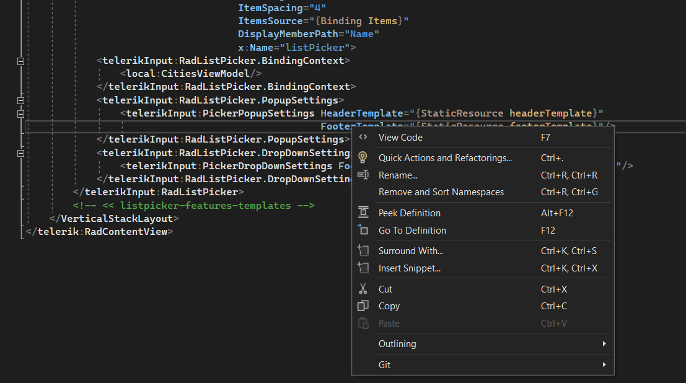Click the Insert Snippet icon

pyautogui.click(x=363, y=268)
